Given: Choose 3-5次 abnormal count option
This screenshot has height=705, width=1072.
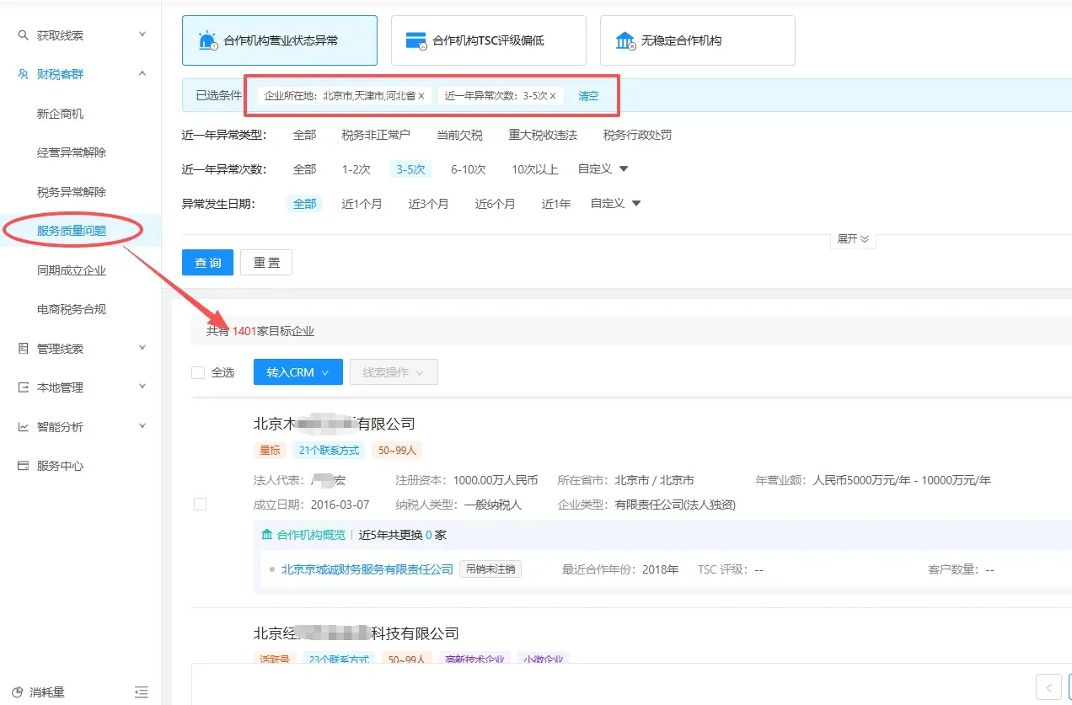Looking at the screenshot, I should coord(410,169).
